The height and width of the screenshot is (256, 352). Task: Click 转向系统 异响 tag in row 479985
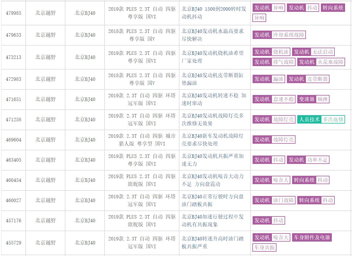[x=333, y=8]
